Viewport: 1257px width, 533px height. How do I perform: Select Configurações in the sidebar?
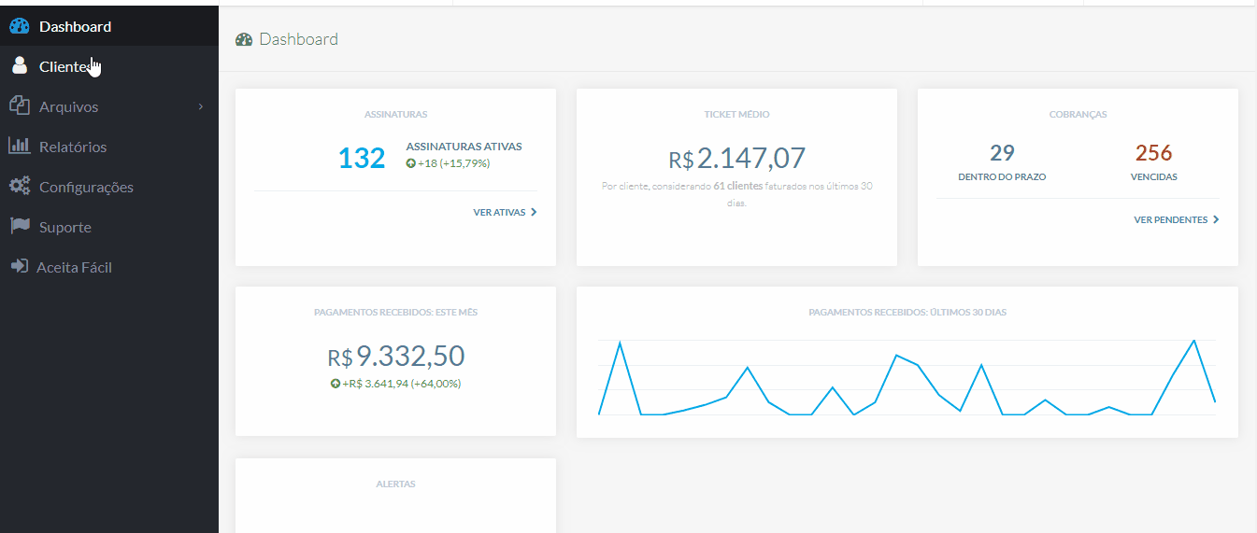(86, 187)
